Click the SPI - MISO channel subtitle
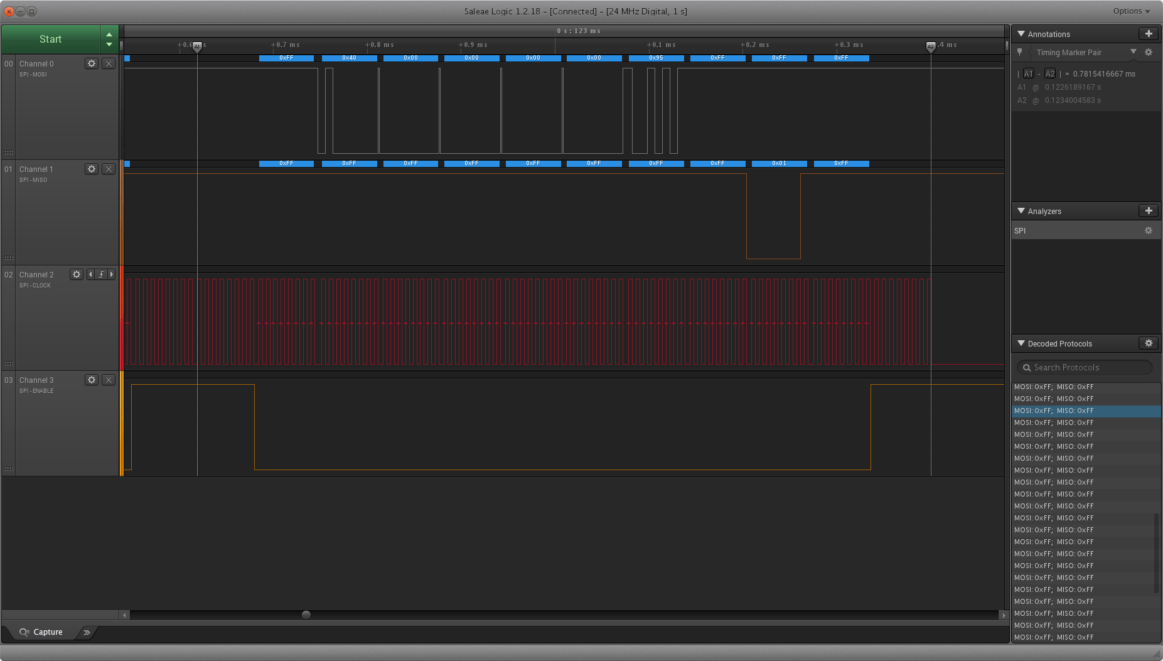Image resolution: width=1163 pixels, height=661 pixels. pyautogui.click(x=33, y=180)
